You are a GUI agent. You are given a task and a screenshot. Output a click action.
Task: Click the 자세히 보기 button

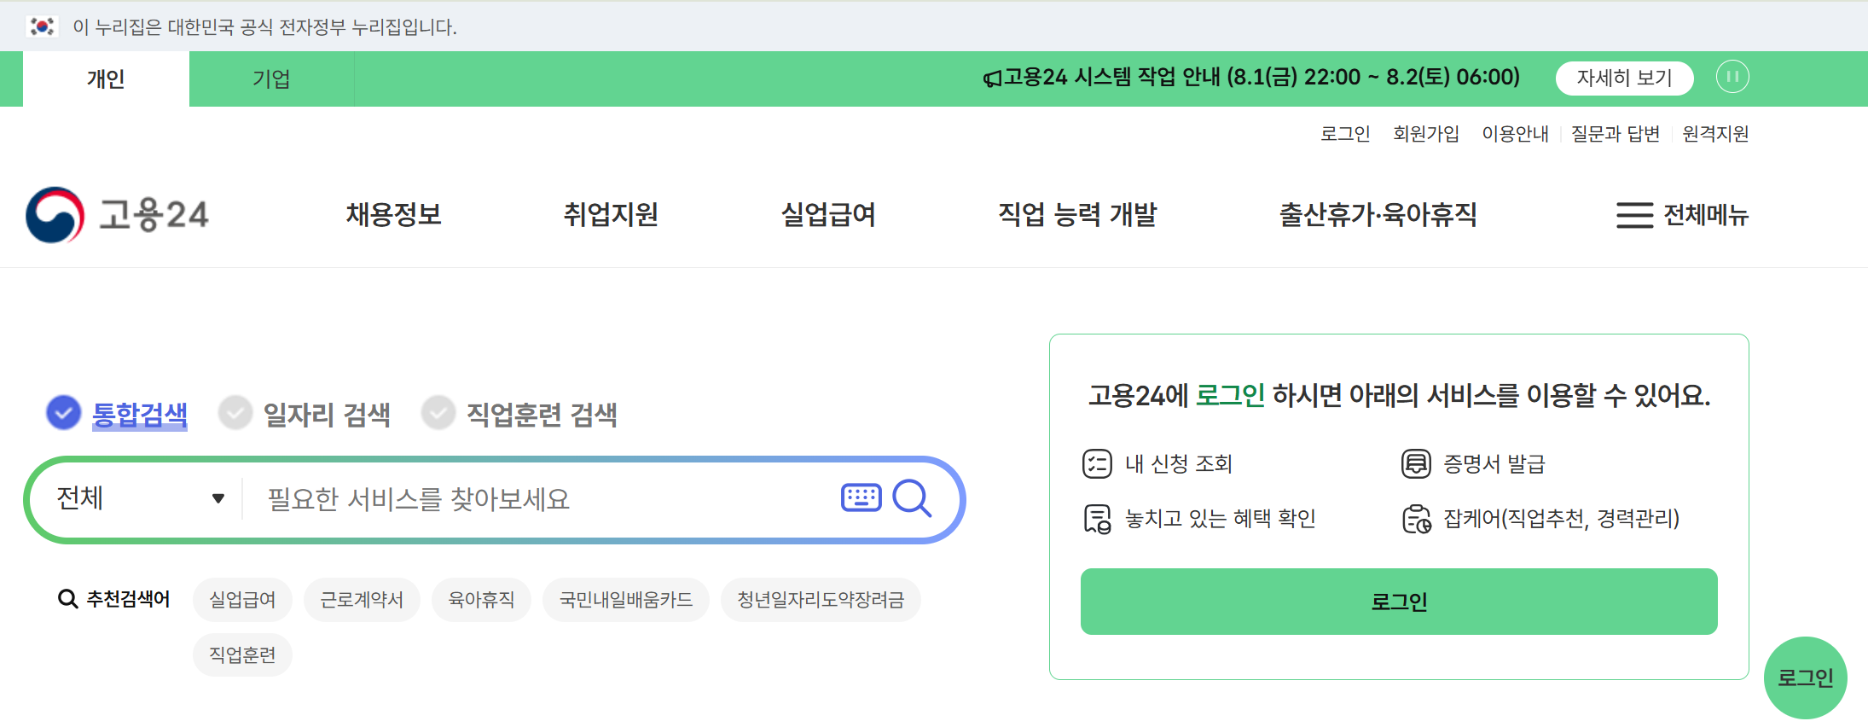[x=1625, y=78]
